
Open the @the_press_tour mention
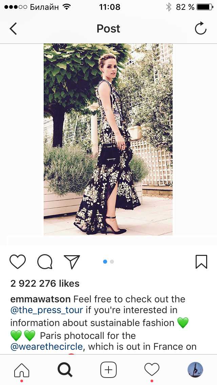click(47, 310)
